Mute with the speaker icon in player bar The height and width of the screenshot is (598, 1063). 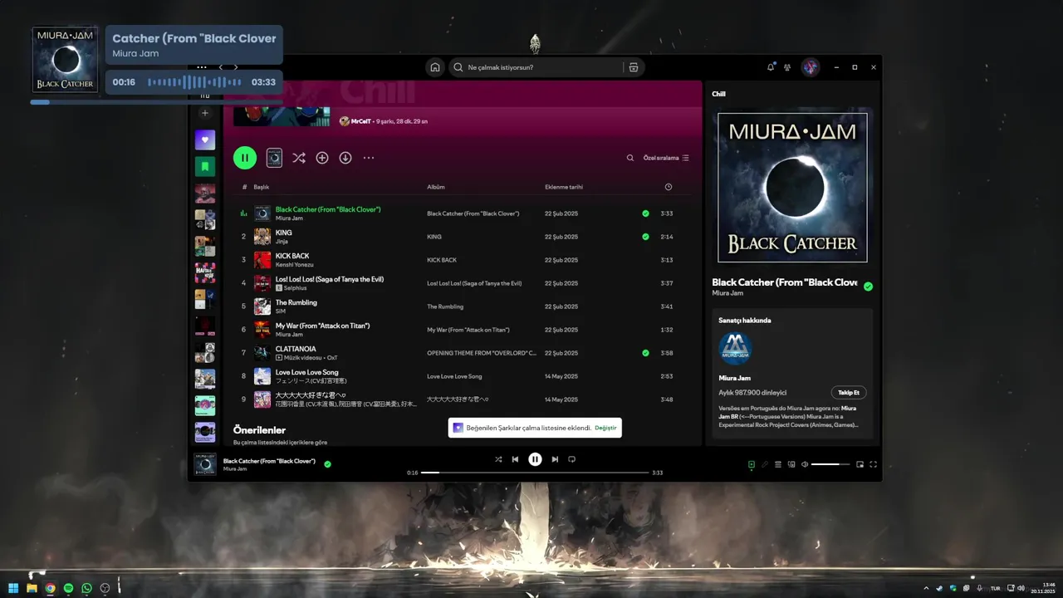(805, 464)
